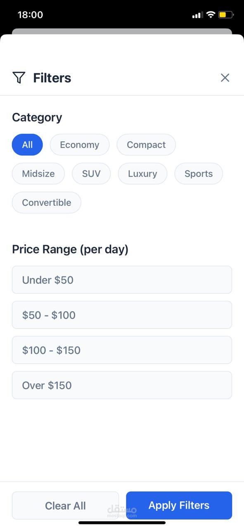244x529 pixels.
Task: Tap the funnel filter icon
Action: click(19, 77)
